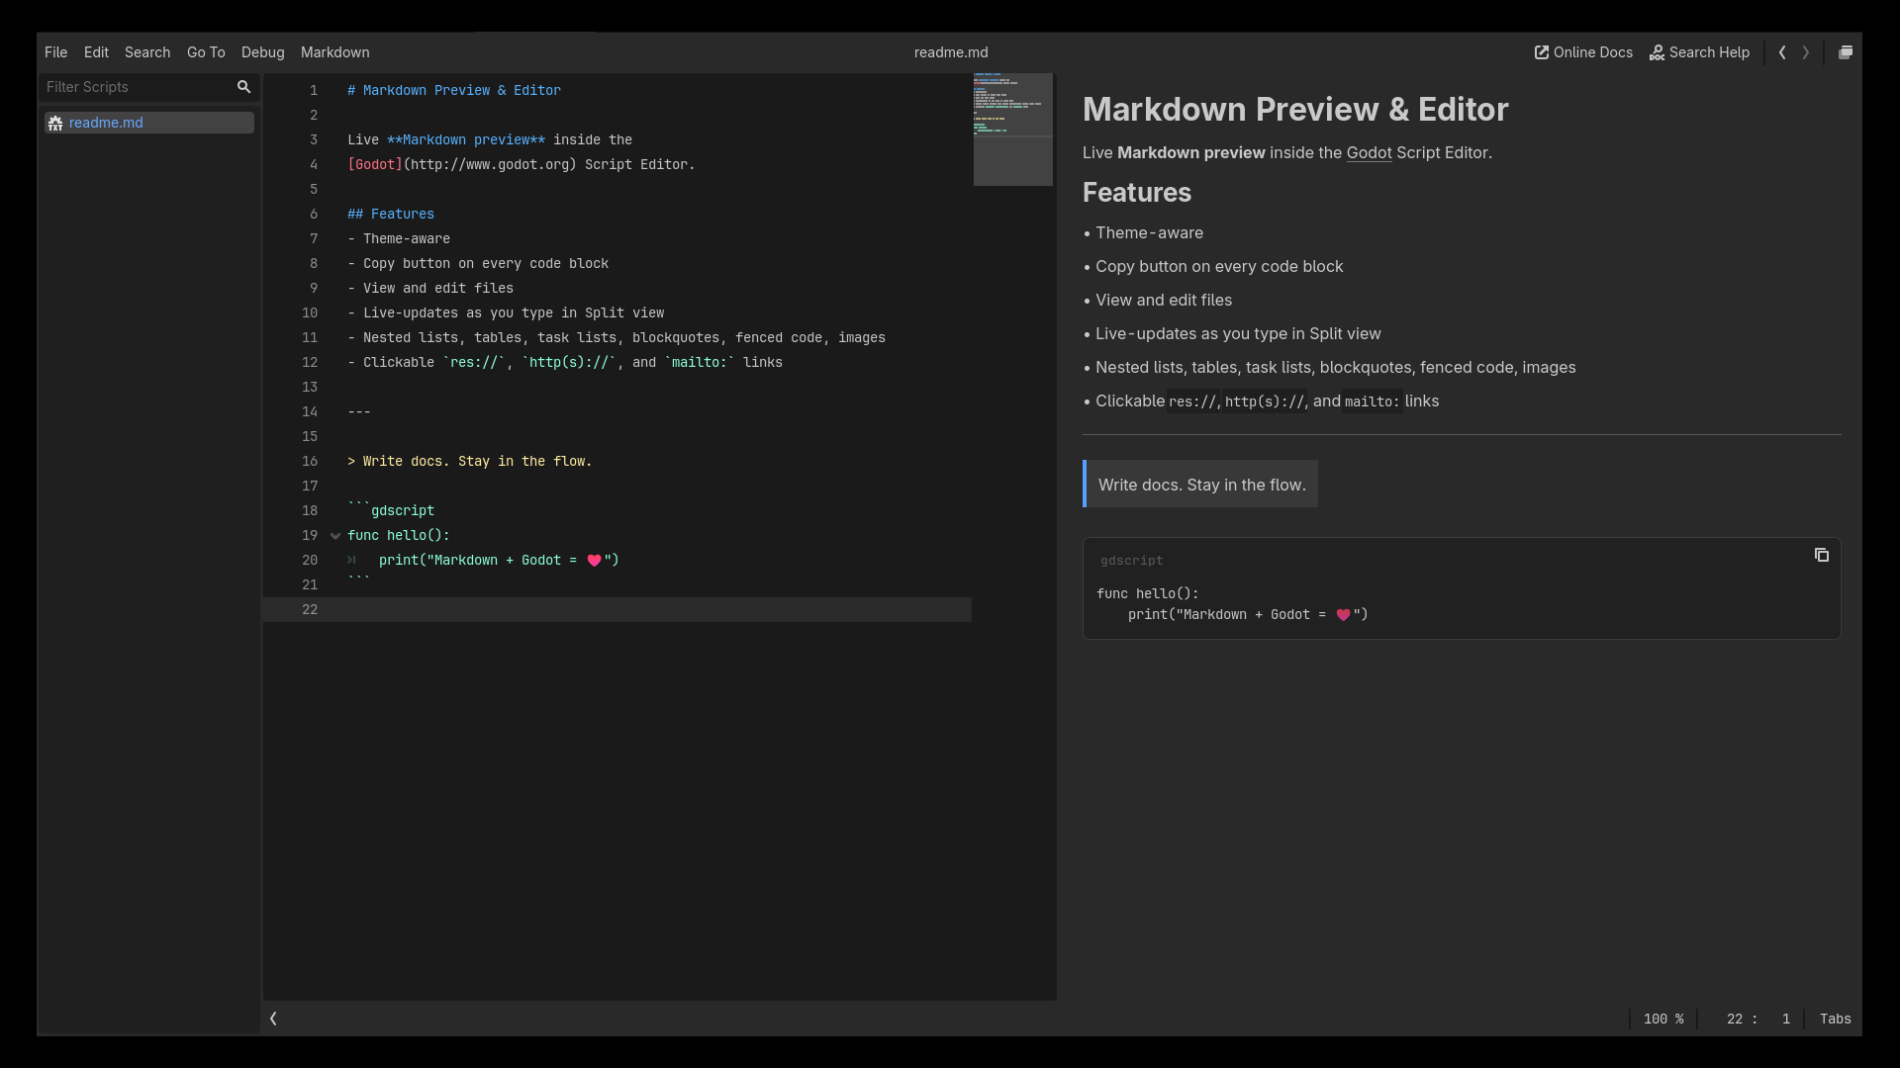Click the '## Features' line in editor
Image resolution: width=1900 pixels, height=1068 pixels.
click(391, 214)
